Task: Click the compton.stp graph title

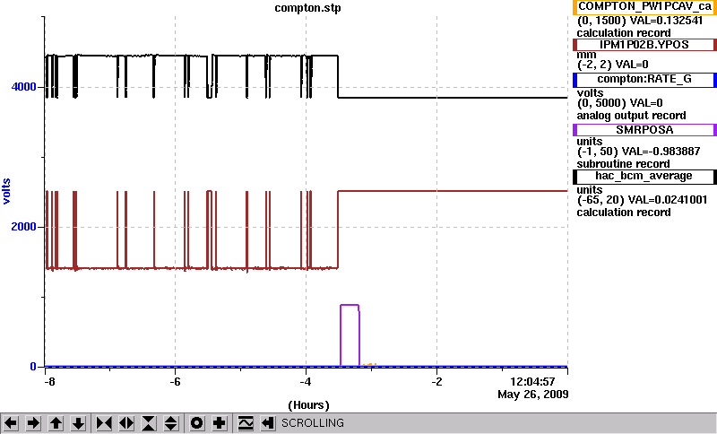Action: (x=307, y=8)
